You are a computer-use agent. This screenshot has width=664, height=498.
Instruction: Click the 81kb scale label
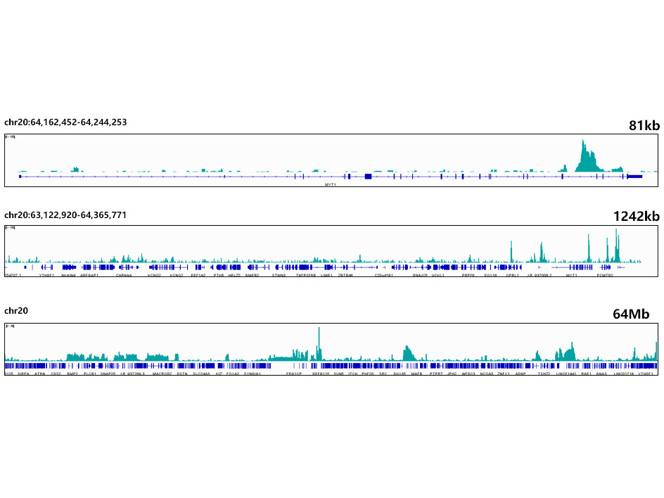pos(644,126)
